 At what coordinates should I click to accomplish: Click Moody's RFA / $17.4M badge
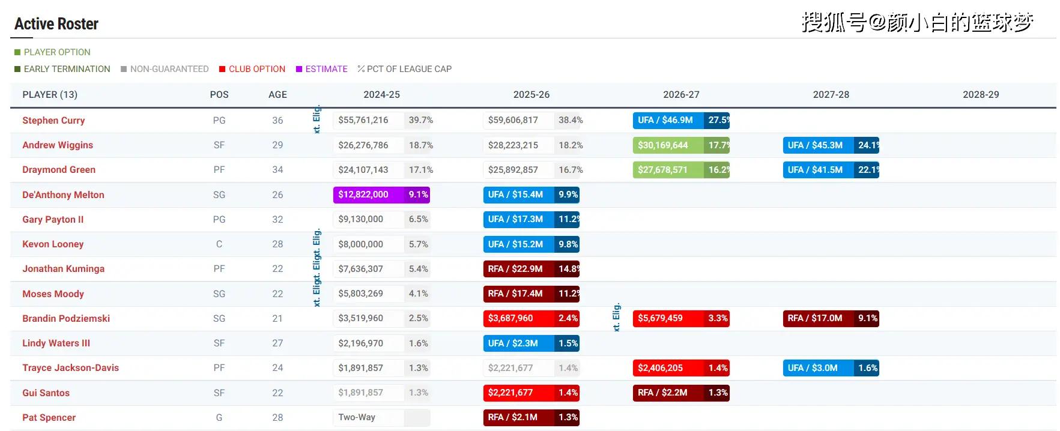532,294
